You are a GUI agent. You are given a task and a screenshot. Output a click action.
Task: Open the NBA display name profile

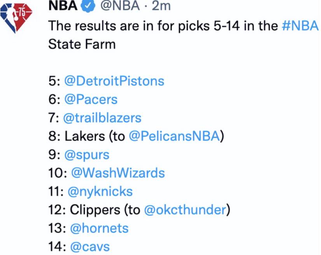[x=63, y=6]
